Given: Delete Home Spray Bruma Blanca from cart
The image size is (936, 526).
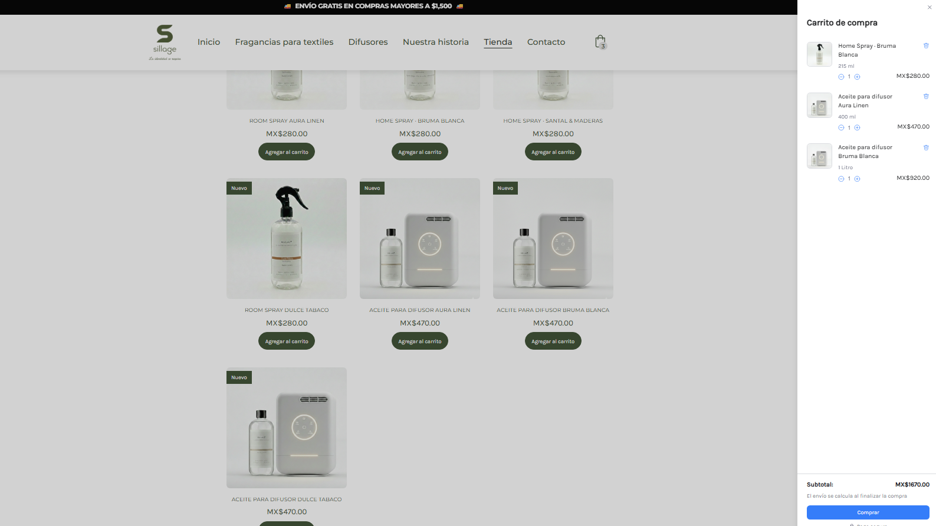Looking at the screenshot, I should point(926,45).
